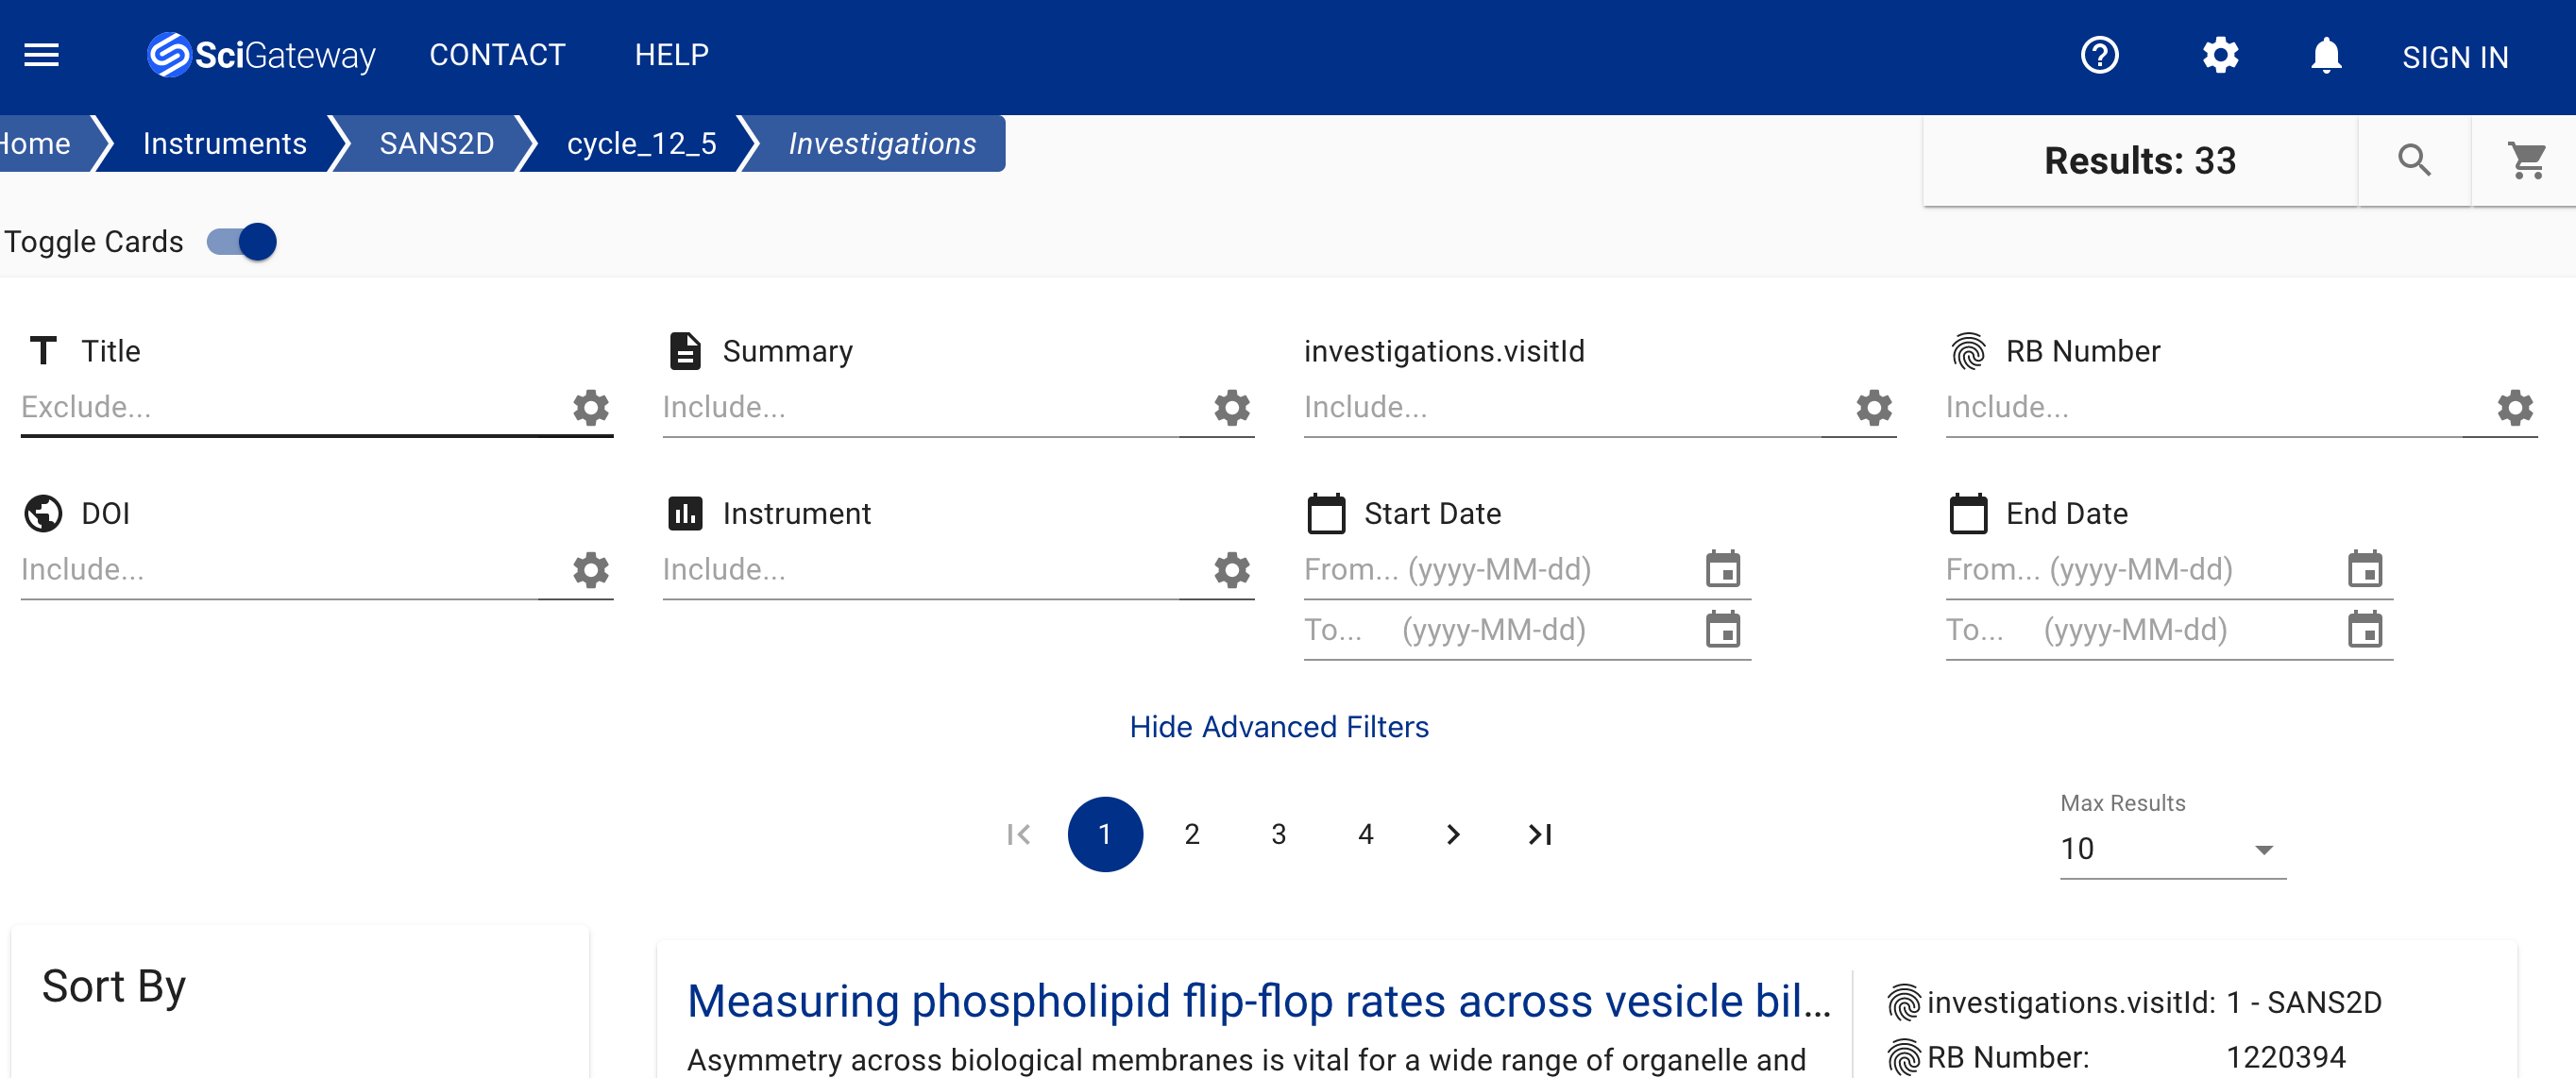
Task: Open the help question-mark icon
Action: (x=2099, y=55)
